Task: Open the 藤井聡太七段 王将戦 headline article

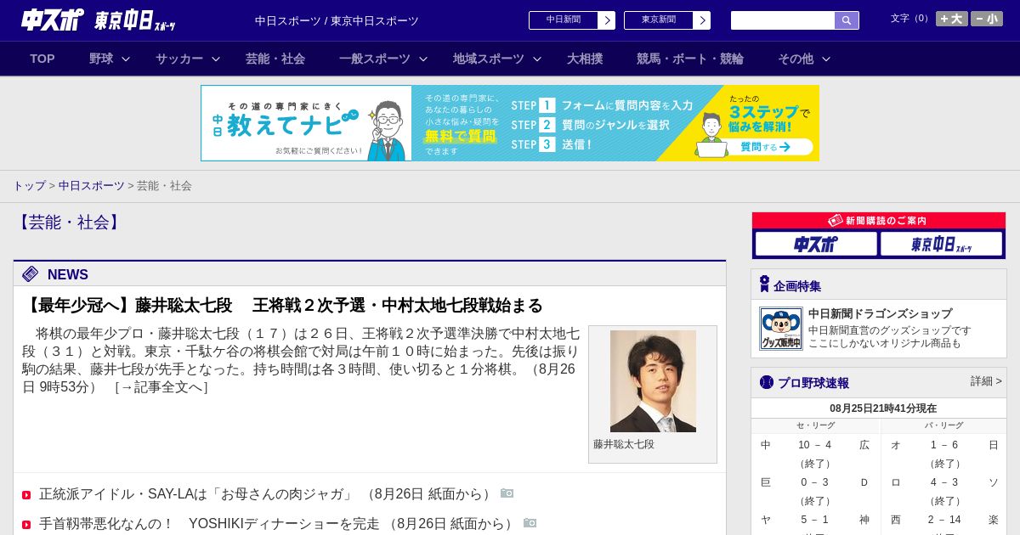Action: tap(283, 305)
